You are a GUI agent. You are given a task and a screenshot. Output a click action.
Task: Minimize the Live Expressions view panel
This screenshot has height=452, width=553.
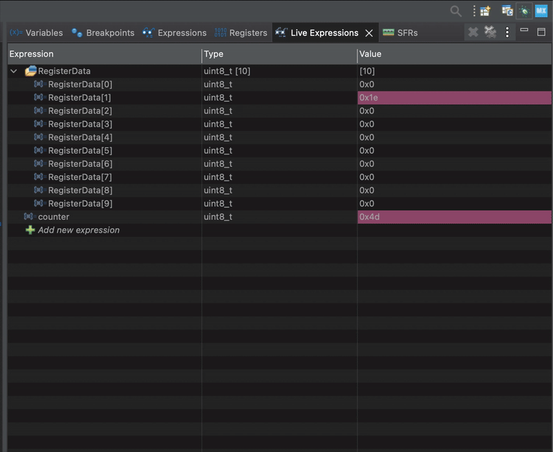point(525,30)
